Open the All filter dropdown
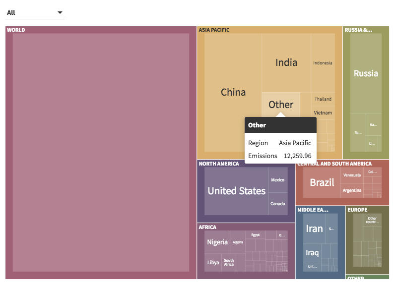This screenshot has height=285, width=395. pos(34,12)
